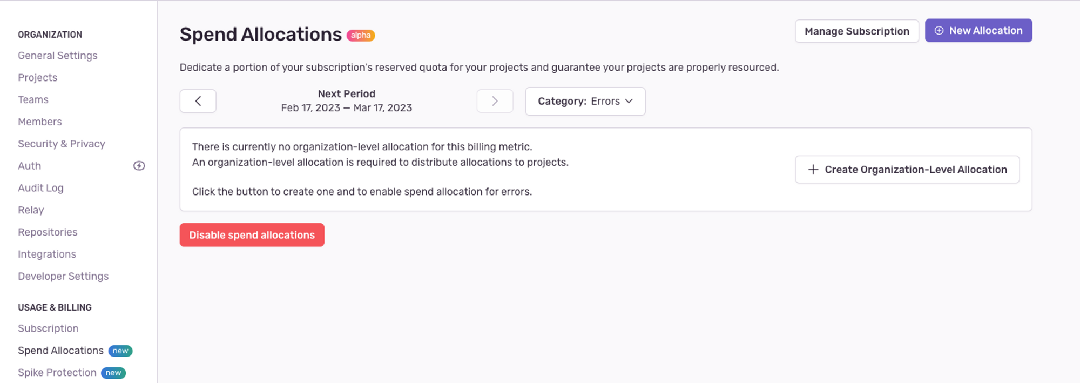Click the new badge beside Spike Protection
Image resolution: width=1080 pixels, height=383 pixels.
coord(113,373)
